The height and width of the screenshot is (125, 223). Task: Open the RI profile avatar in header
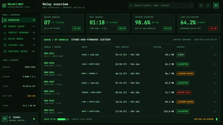coord(216,6)
